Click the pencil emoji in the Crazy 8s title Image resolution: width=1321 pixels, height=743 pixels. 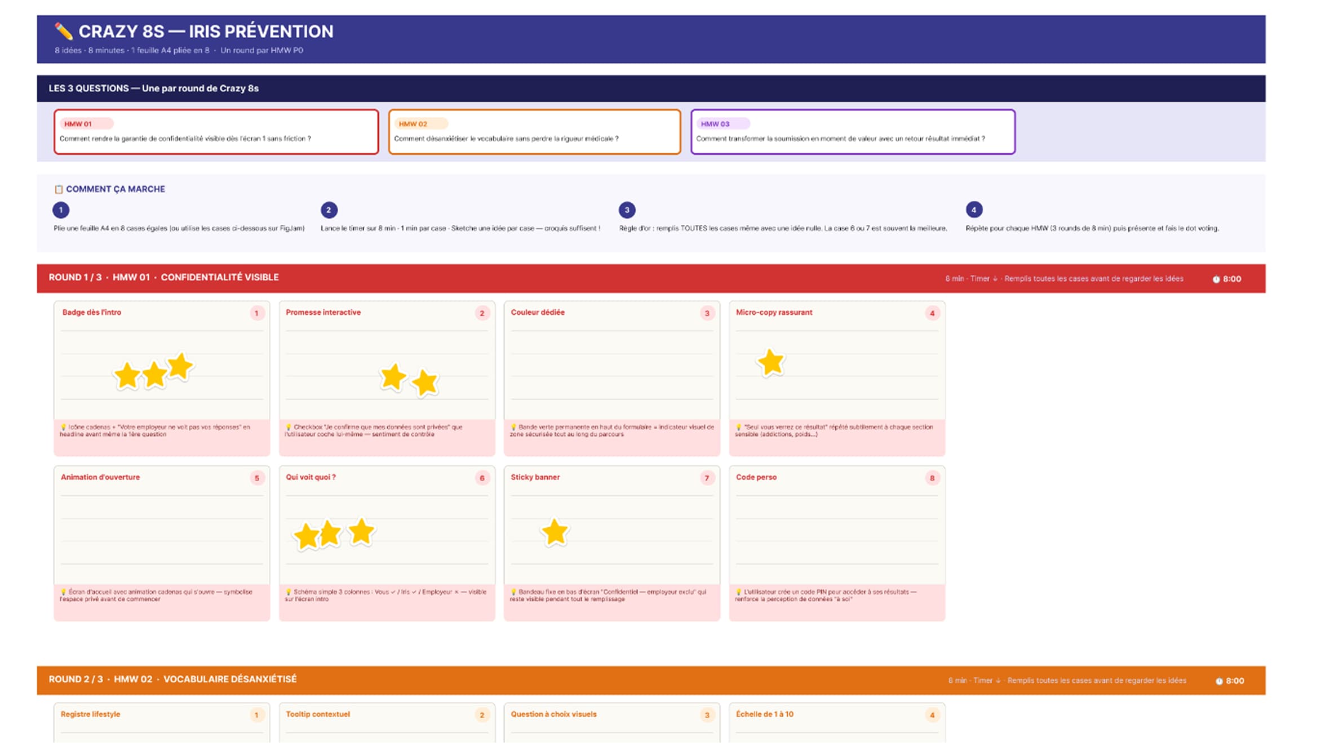(x=64, y=32)
